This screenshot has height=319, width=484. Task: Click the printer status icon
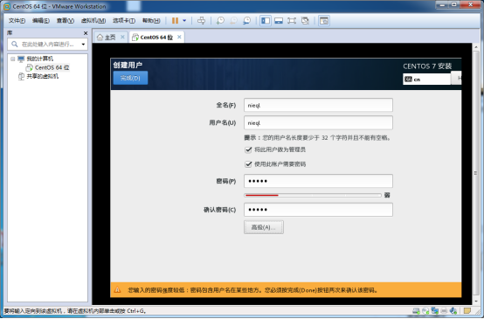[444, 310]
